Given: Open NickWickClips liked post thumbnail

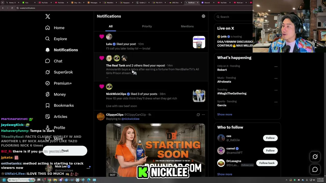Looking at the screenshot, I should point(199,96).
